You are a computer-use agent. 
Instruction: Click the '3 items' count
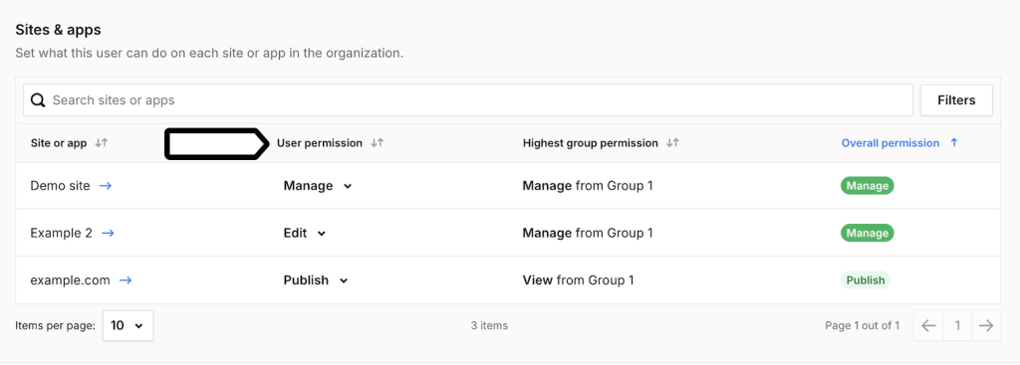489,325
